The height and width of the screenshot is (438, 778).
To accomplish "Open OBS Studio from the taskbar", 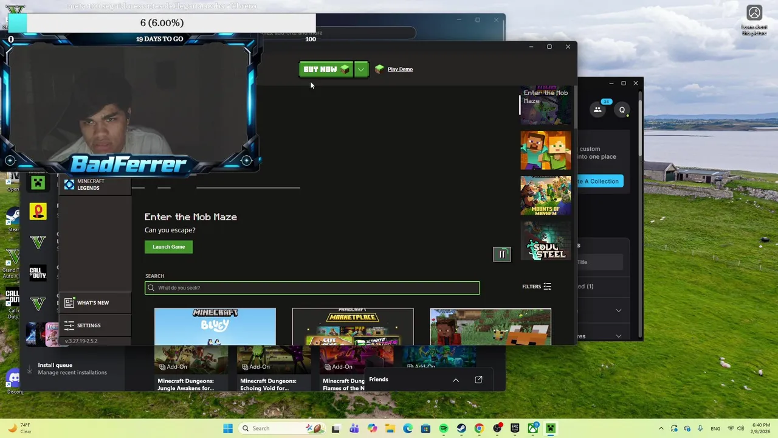I will (x=497, y=428).
